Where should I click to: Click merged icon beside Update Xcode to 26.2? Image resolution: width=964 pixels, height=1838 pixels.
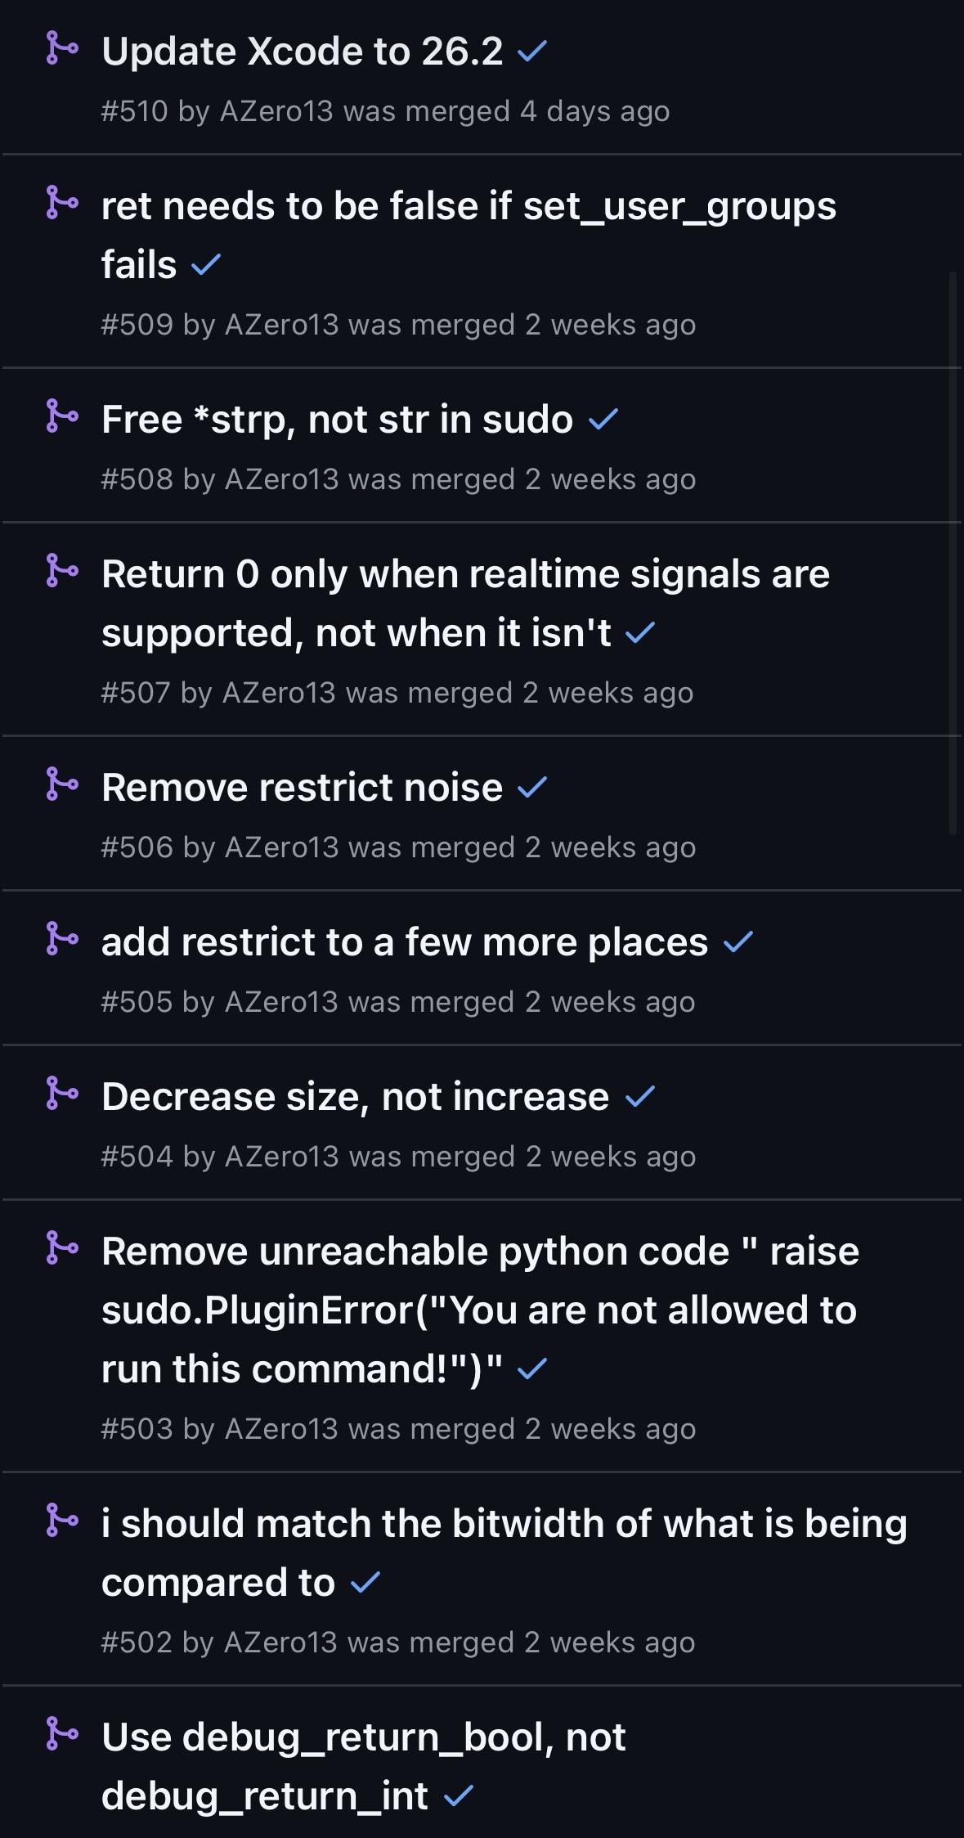61,48
